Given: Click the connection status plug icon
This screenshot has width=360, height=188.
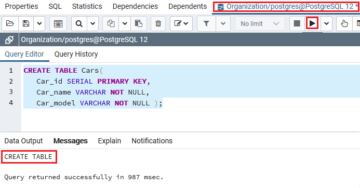Looking at the screenshot, I should click(x=9, y=39).
